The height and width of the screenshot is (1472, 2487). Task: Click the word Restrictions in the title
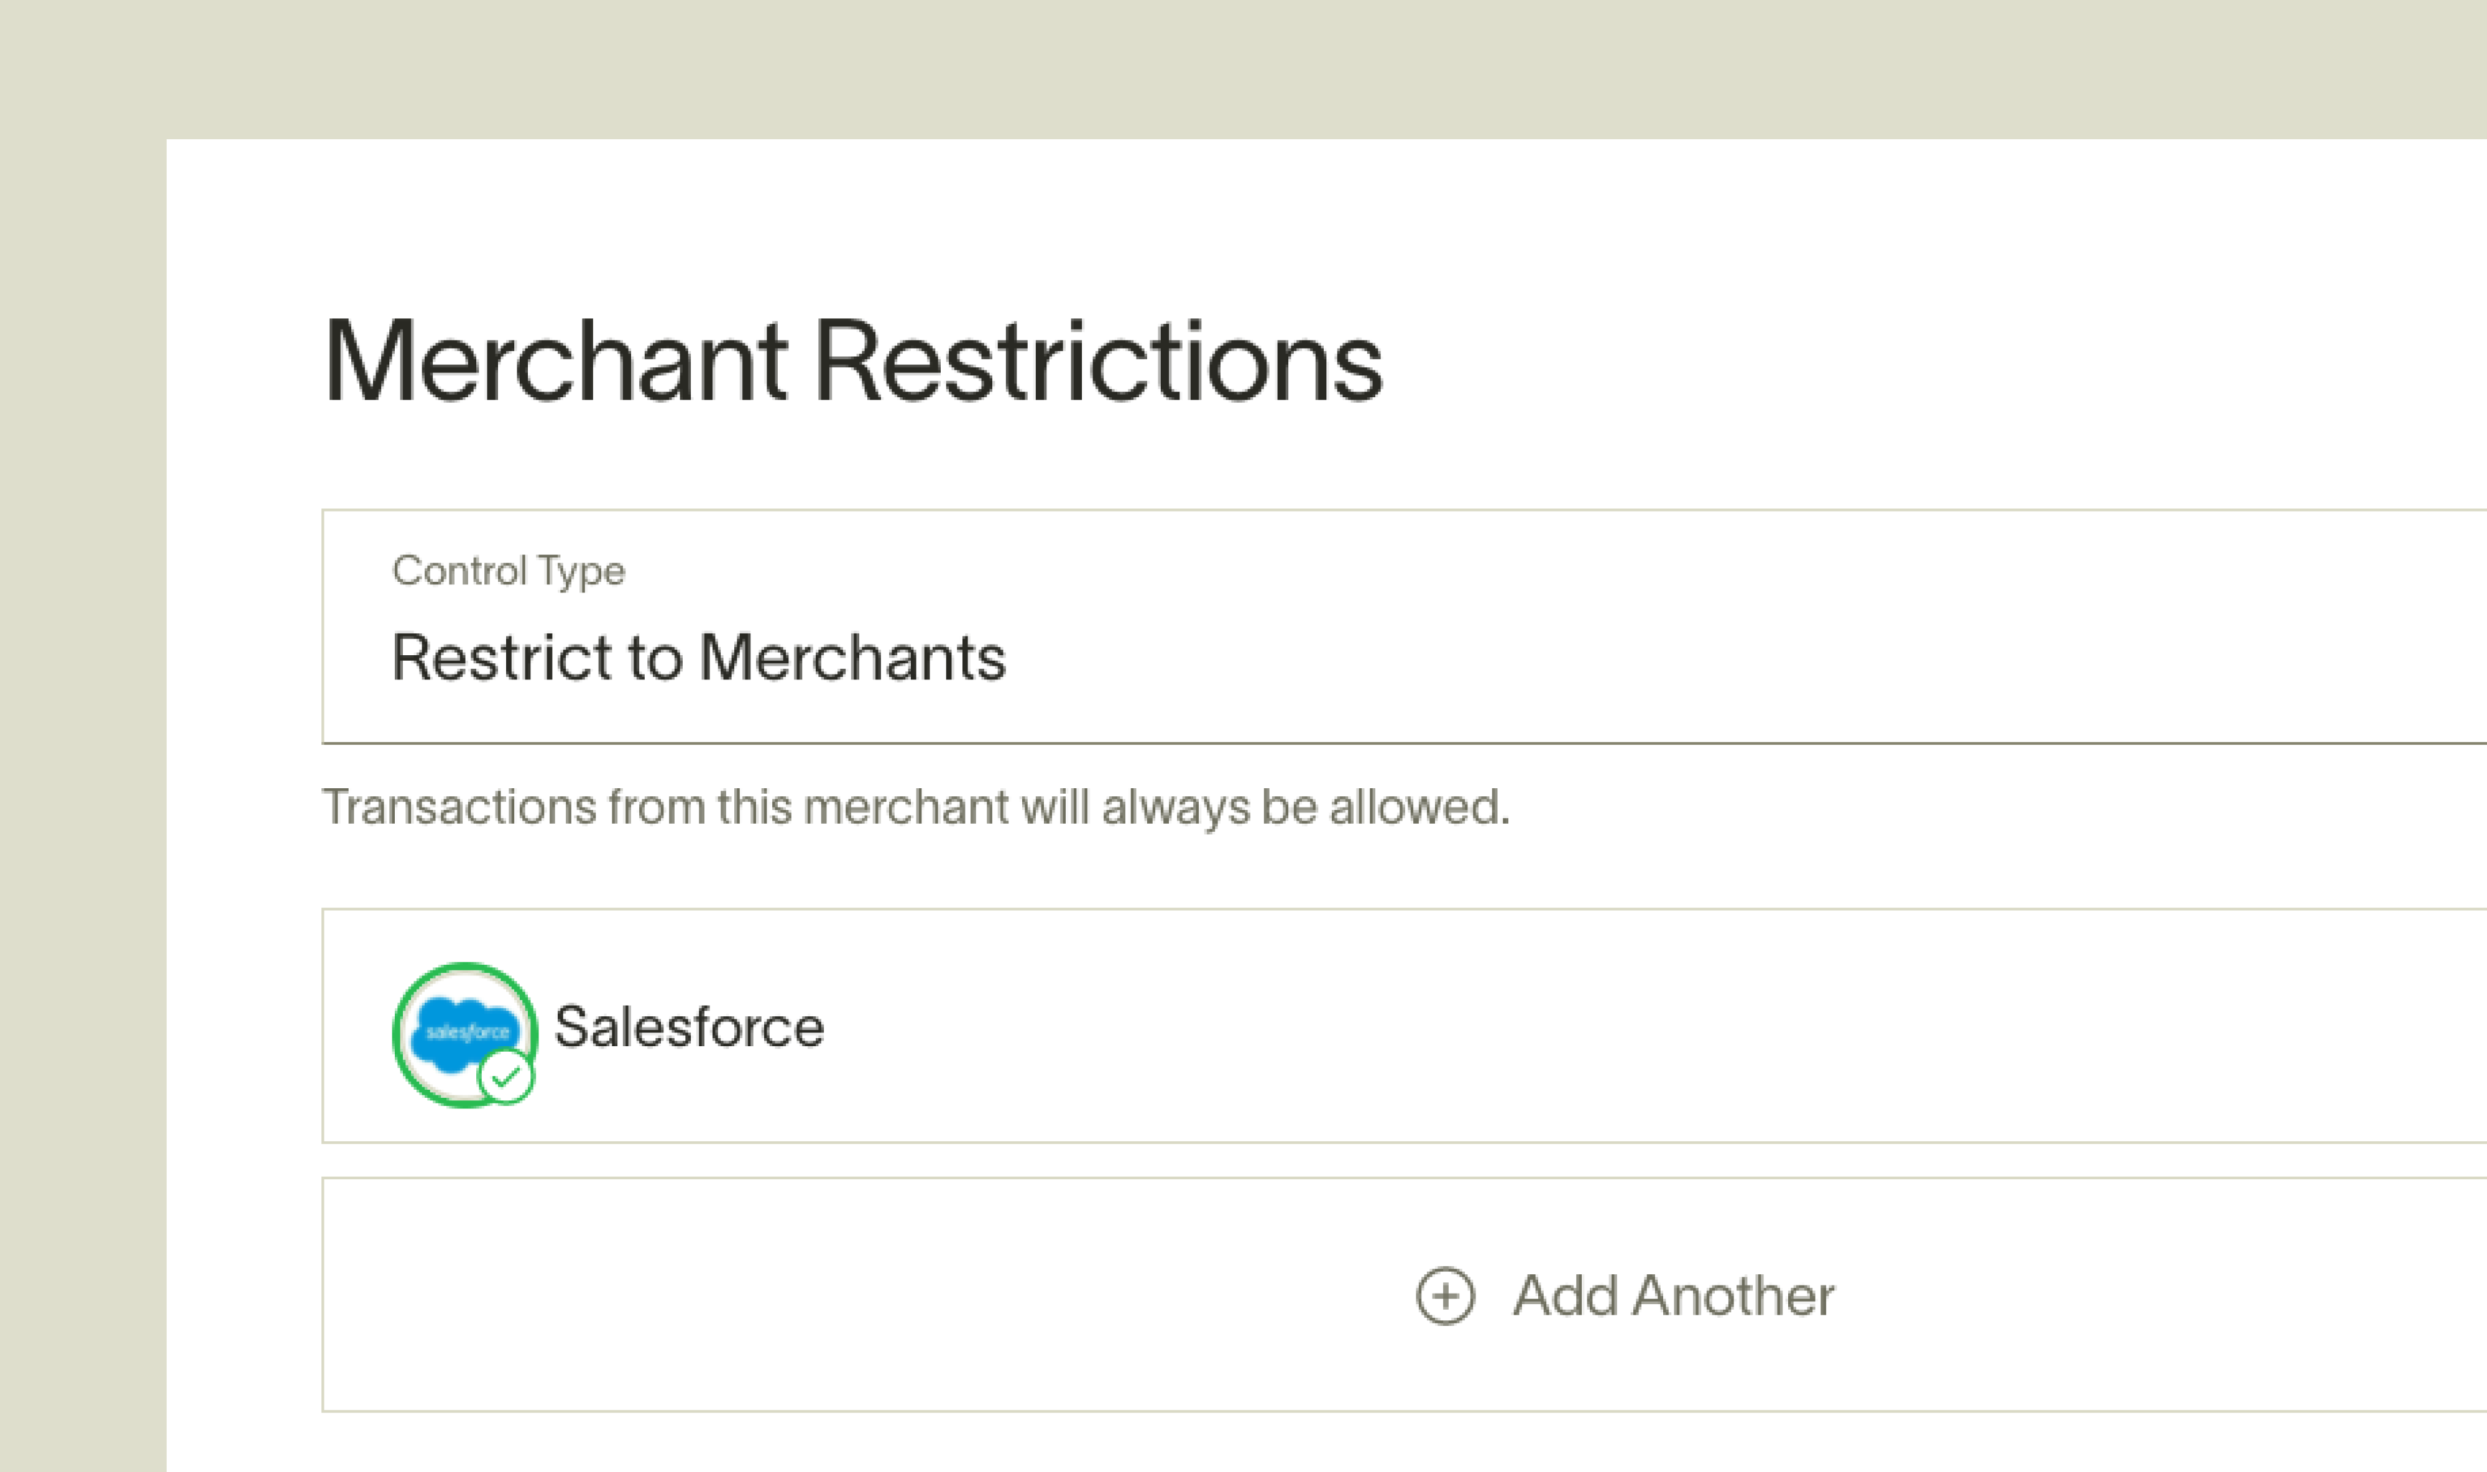[x=1098, y=361]
